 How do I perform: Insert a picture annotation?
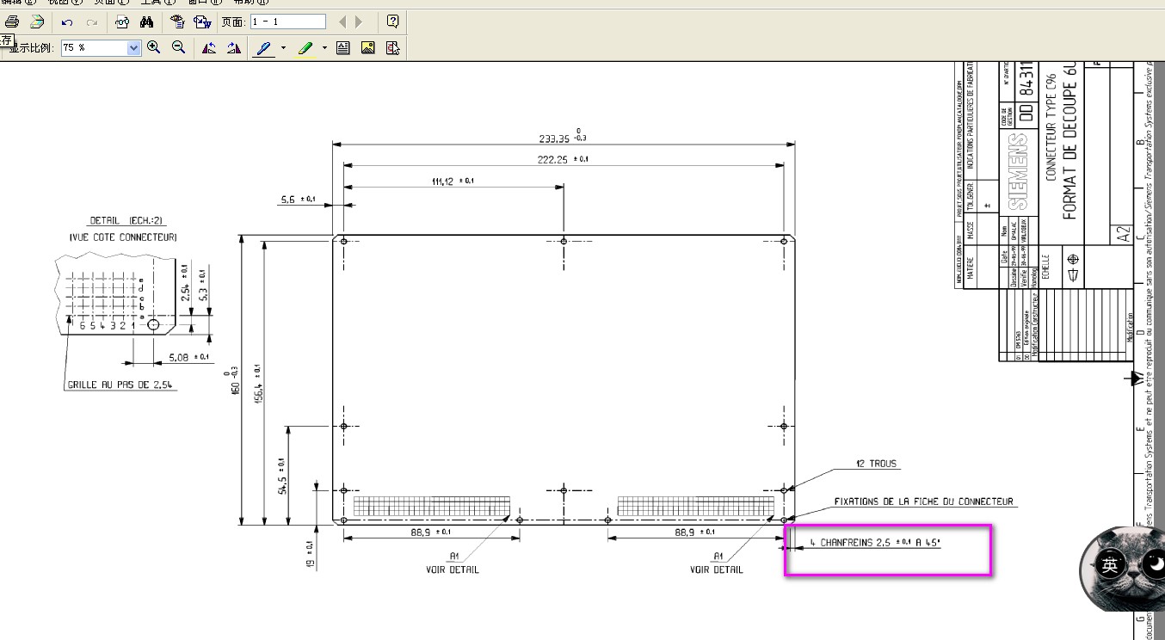pos(368,48)
